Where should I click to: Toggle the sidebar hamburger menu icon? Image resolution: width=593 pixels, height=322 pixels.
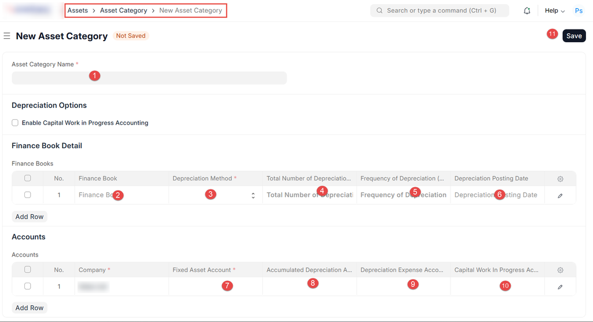7,36
